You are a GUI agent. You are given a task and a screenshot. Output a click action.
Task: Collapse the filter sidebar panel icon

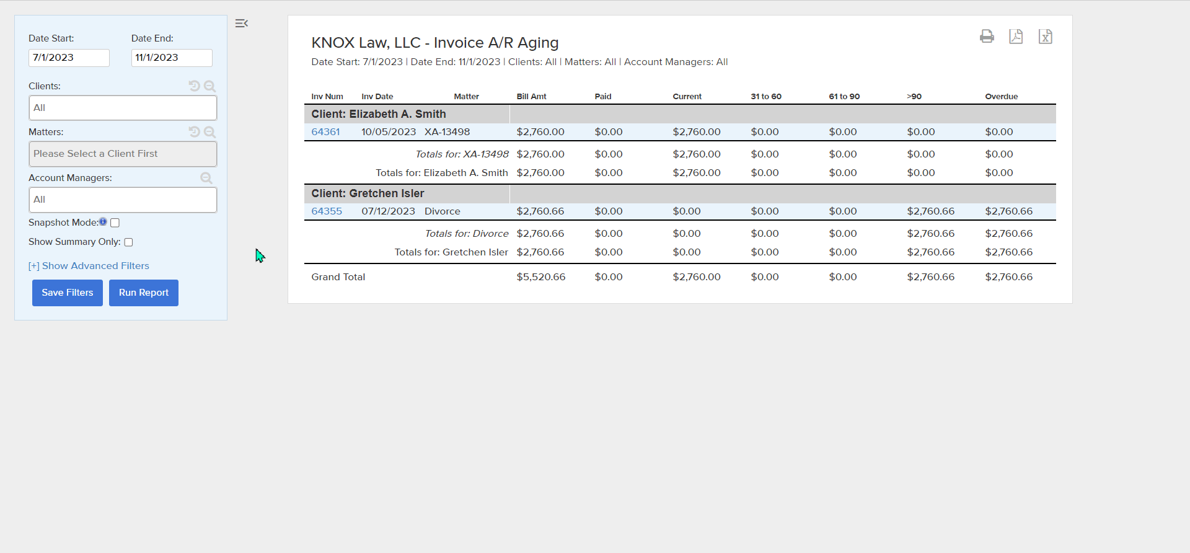(242, 24)
